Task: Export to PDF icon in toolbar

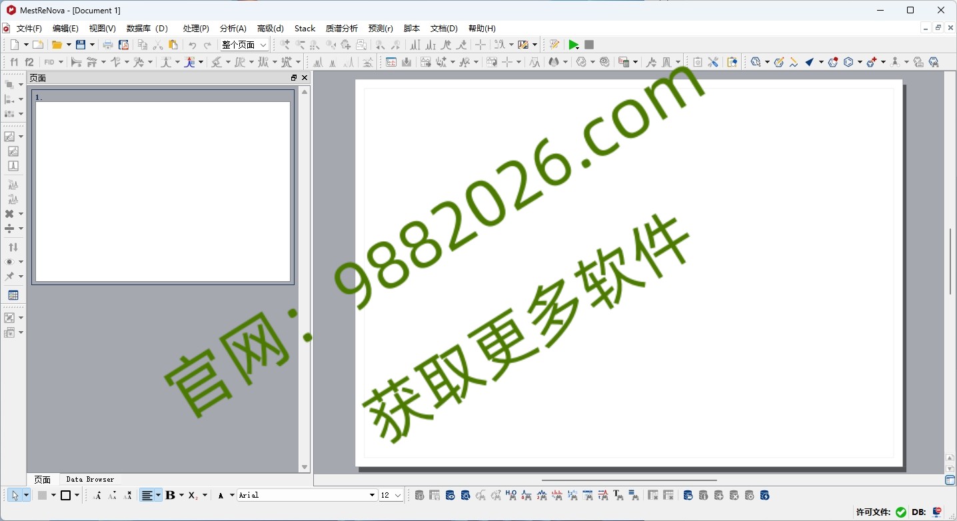Action: coord(123,45)
